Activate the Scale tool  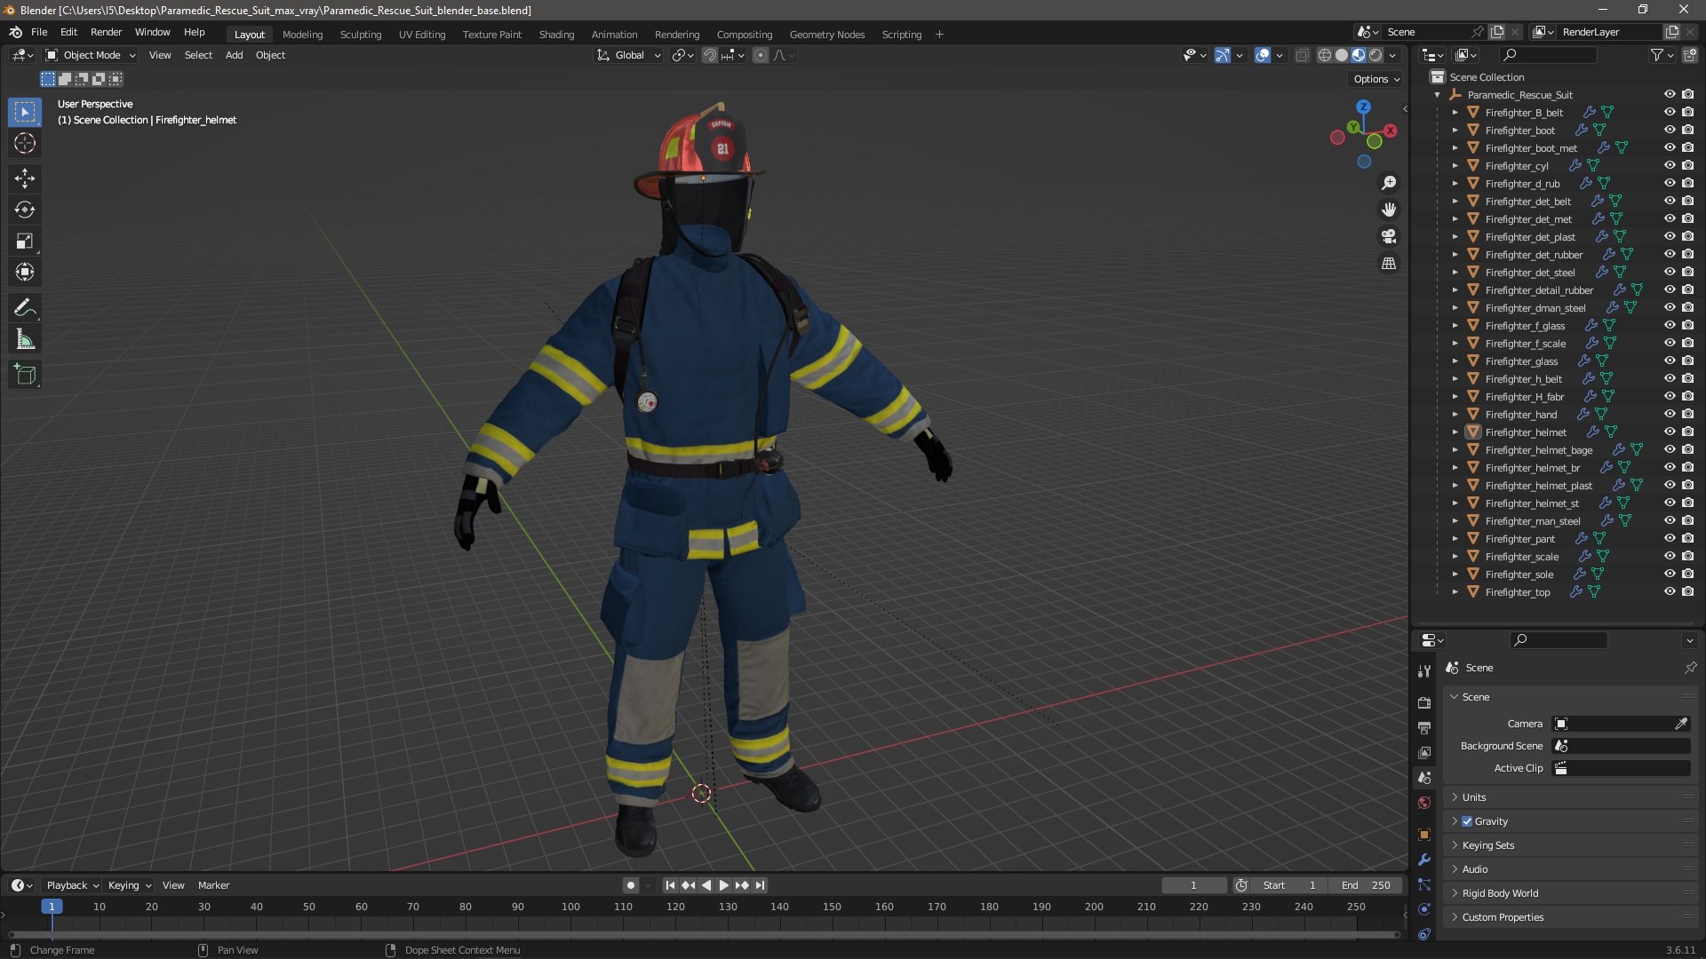(25, 241)
